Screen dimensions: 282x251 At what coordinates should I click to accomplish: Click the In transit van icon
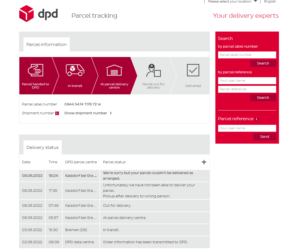75,70
